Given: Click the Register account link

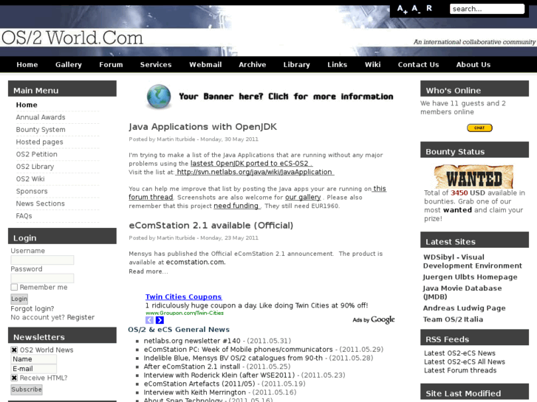Looking at the screenshot, I should [x=81, y=317].
